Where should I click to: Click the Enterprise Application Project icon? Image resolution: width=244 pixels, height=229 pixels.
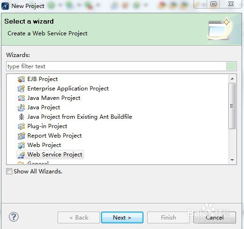21,89
